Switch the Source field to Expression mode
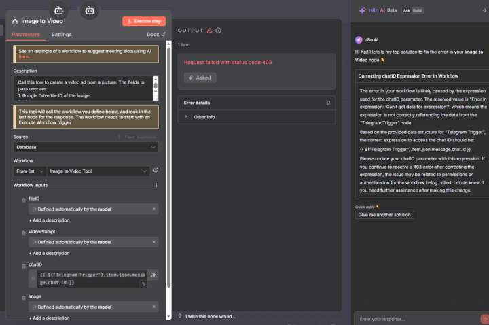 click(x=147, y=137)
